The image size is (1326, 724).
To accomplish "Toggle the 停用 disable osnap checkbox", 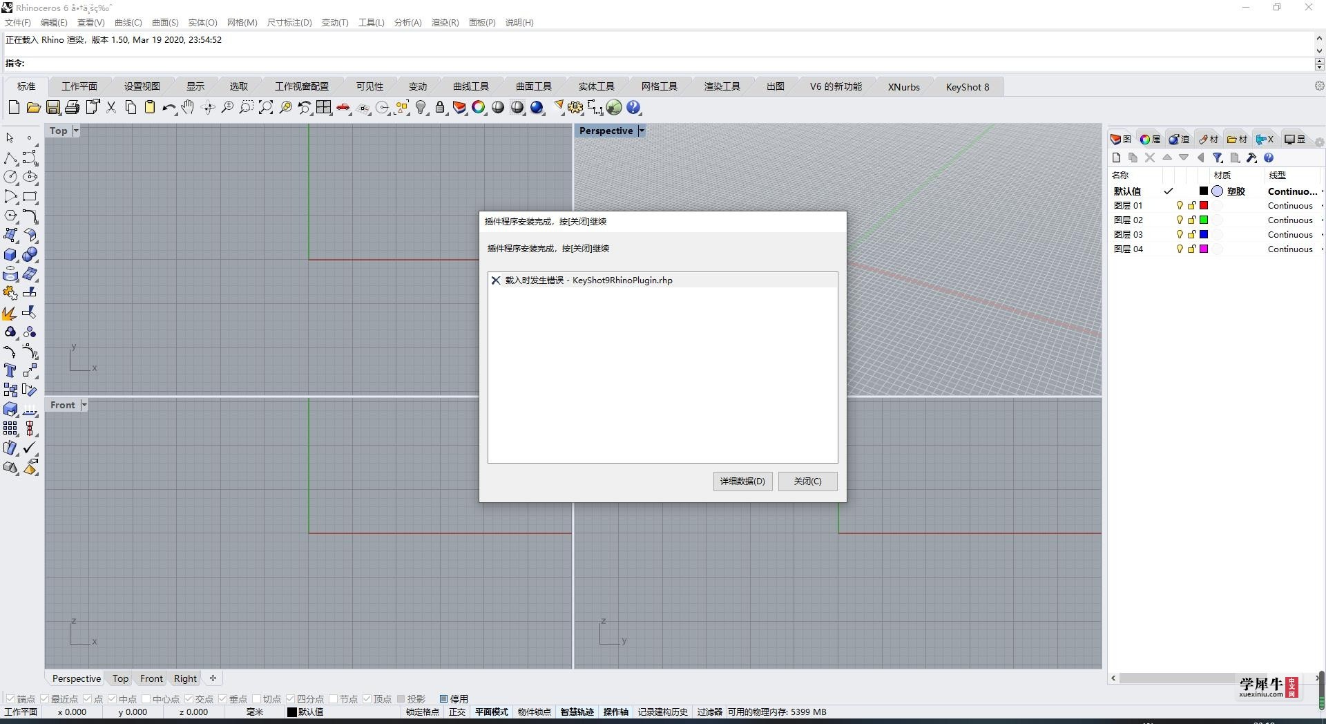I will pos(444,699).
